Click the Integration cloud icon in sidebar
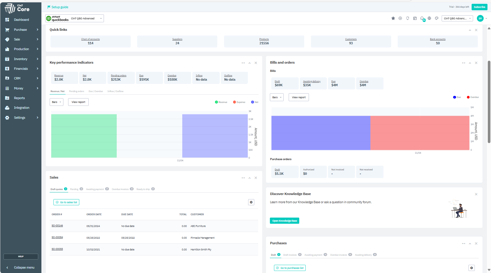This screenshot has width=491, height=273. click(x=7, y=108)
